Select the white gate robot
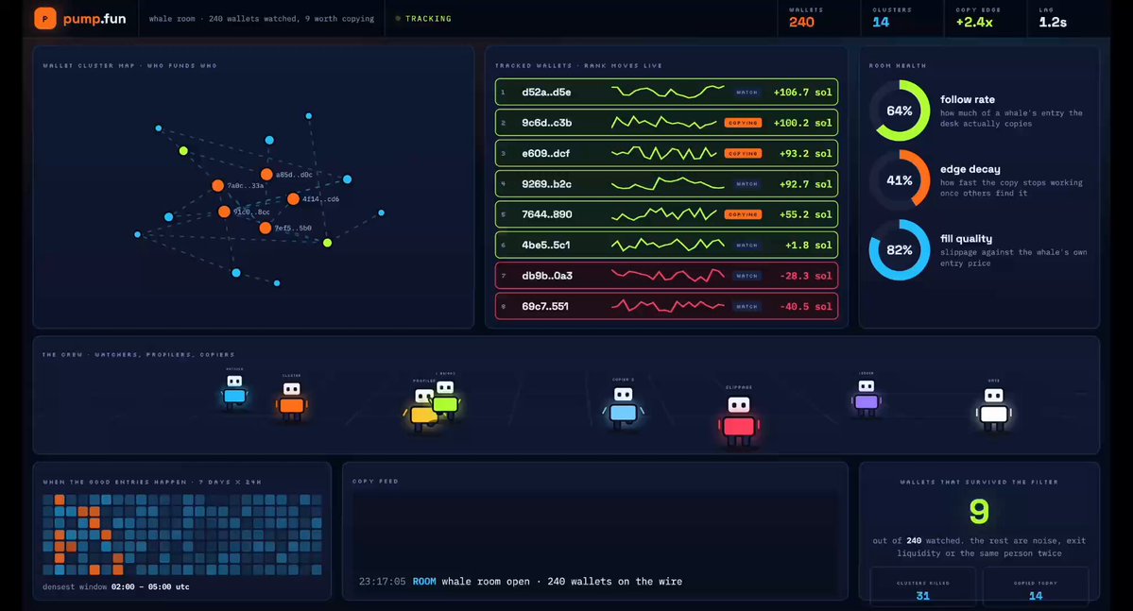This screenshot has width=1133, height=611. 993,409
